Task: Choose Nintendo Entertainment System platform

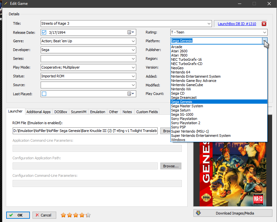Action: (219, 76)
